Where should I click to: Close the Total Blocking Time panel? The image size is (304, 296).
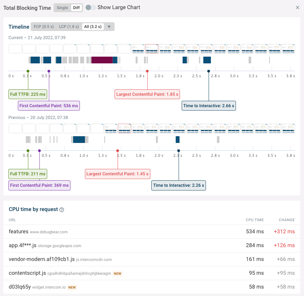point(298,7)
